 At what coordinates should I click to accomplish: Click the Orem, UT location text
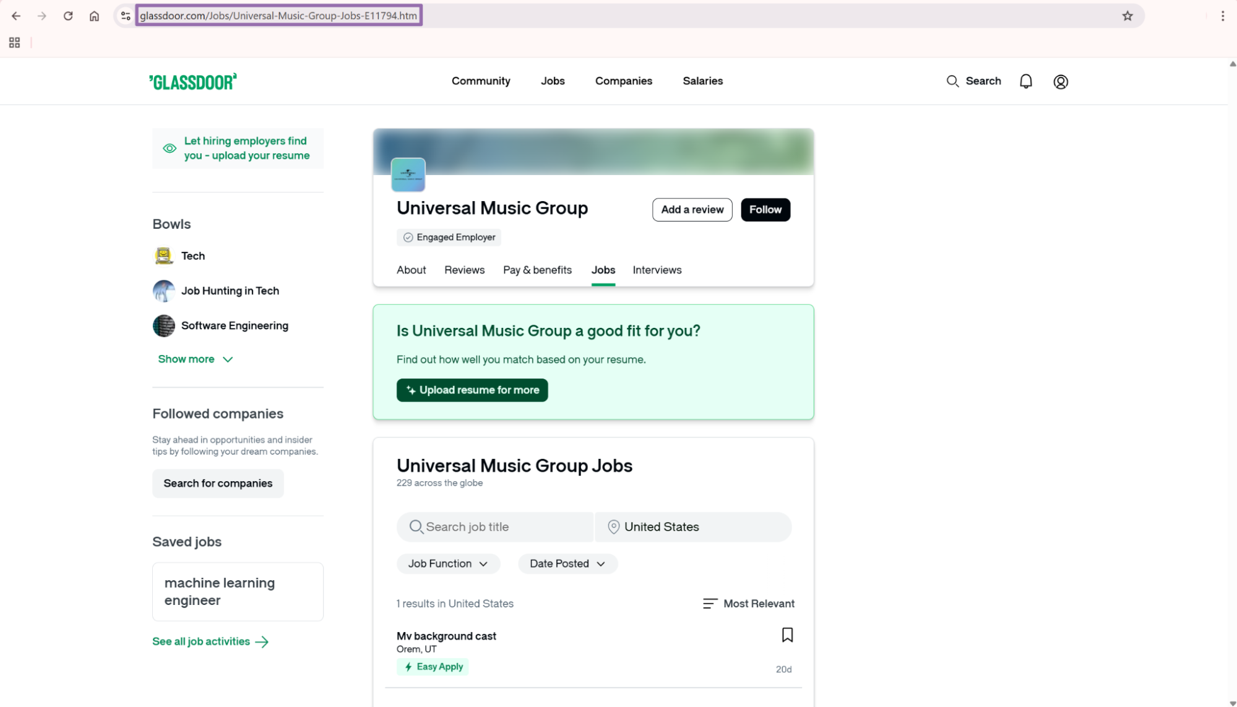tap(416, 649)
